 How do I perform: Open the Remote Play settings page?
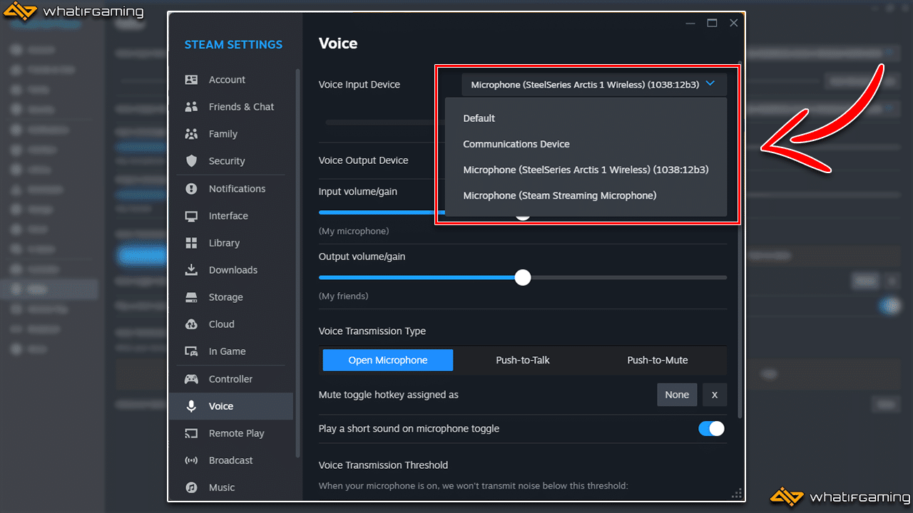(x=236, y=433)
